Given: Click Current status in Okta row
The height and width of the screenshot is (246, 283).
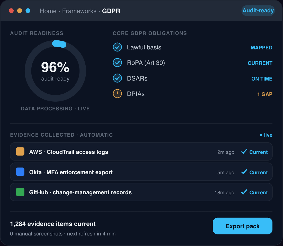Looking at the screenshot, I should [x=258, y=172].
